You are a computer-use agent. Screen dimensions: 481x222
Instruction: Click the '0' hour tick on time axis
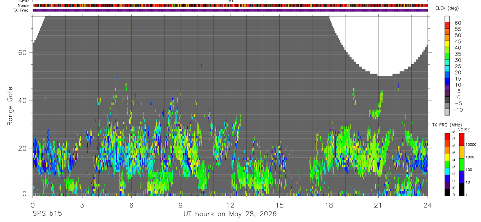[x=33, y=205]
